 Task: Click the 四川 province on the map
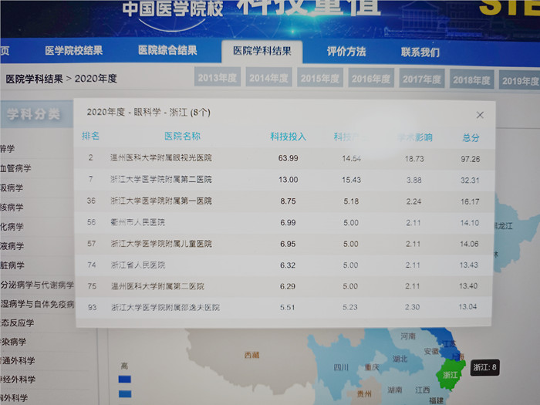[x=341, y=367]
